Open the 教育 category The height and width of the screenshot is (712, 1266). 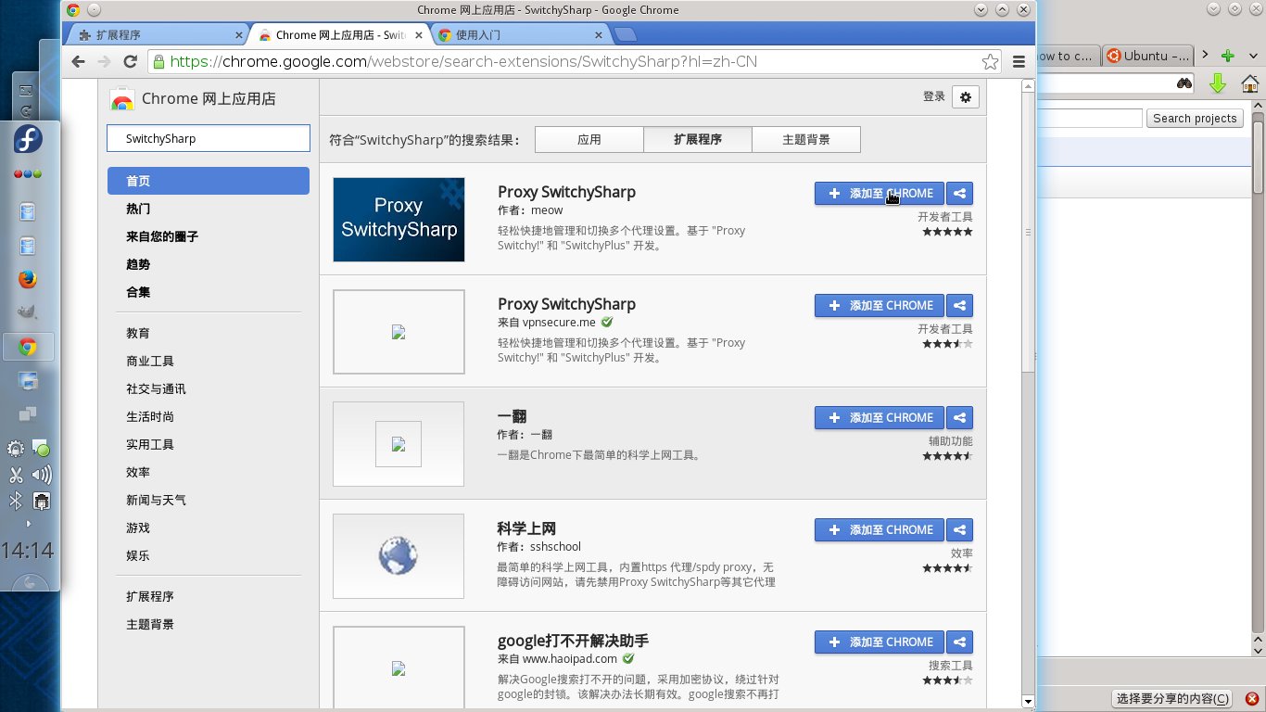click(x=138, y=333)
